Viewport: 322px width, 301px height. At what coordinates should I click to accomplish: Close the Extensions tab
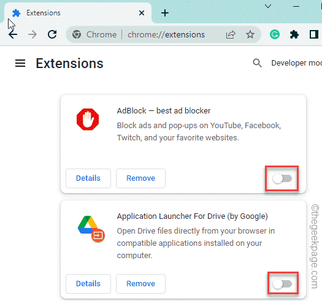coord(142,13)
